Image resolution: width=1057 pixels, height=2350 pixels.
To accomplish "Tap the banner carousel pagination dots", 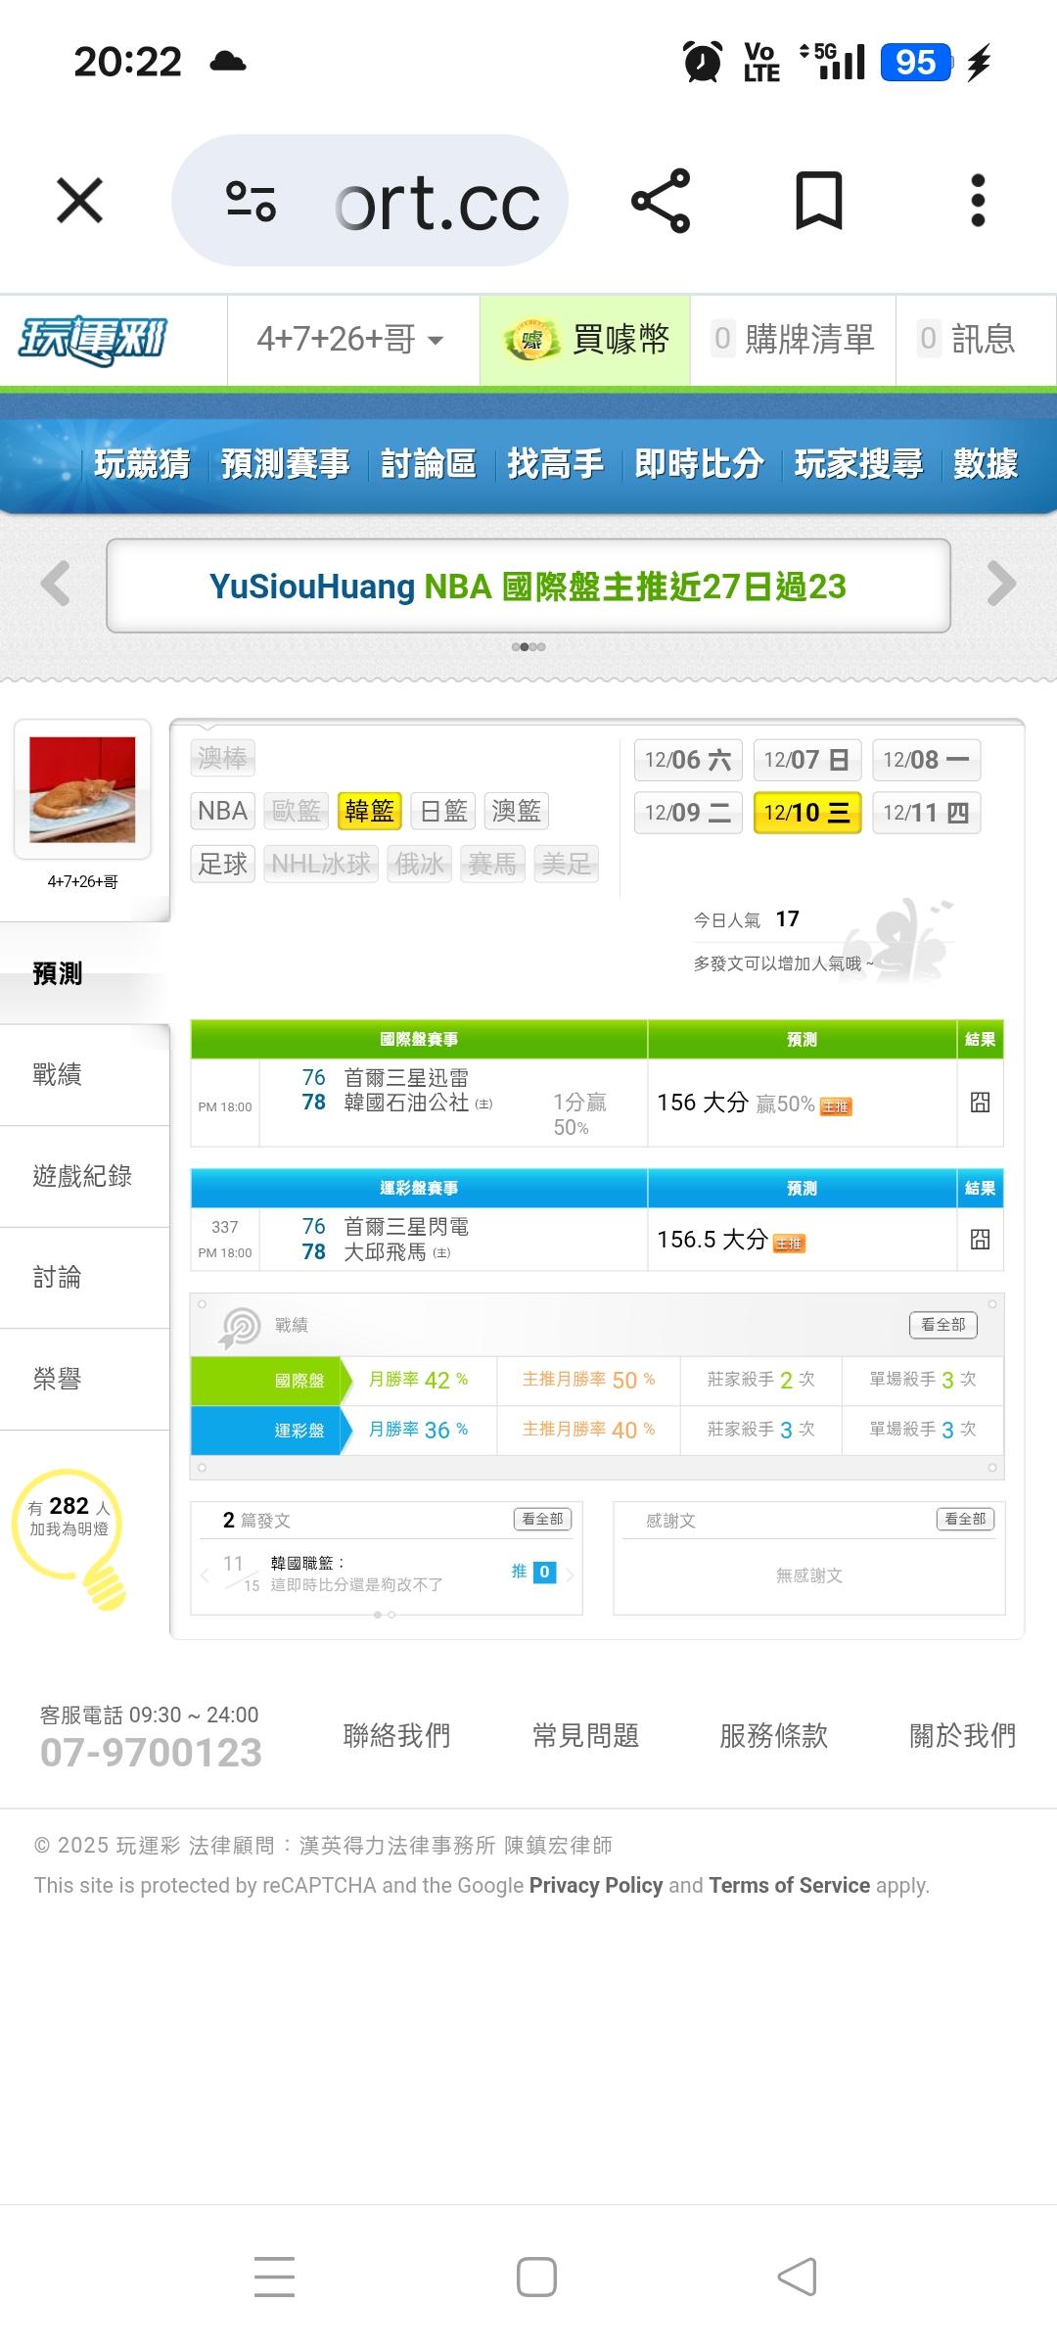I will coord(528,647).
